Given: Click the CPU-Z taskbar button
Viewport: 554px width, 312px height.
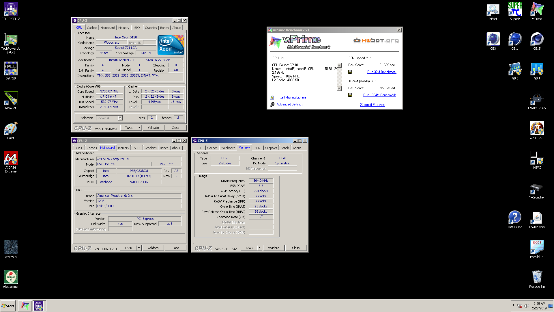Looking at the screenshot, I should point(38,306).
